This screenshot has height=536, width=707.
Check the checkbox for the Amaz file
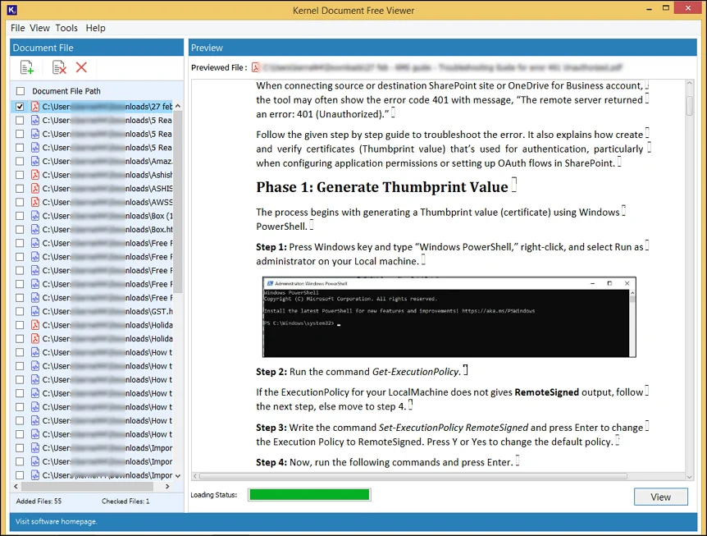point(20,161)
